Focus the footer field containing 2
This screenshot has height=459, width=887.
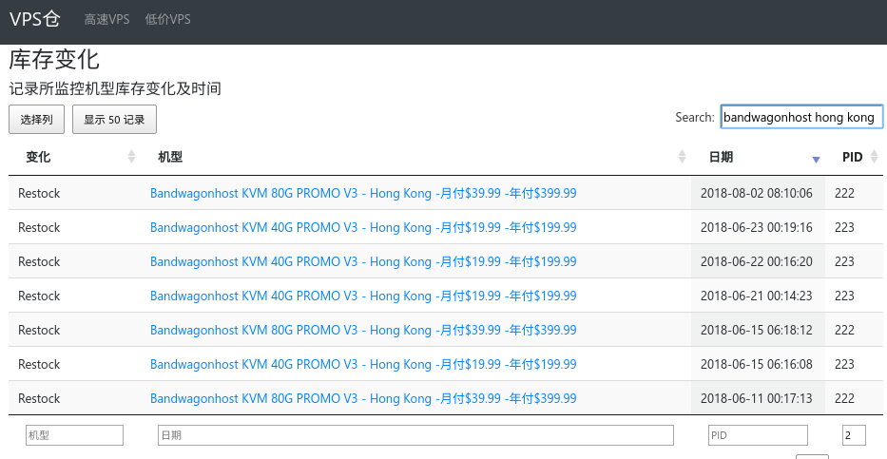[x=854, y=435]
